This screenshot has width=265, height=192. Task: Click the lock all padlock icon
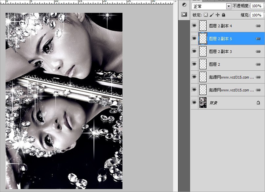223,15
